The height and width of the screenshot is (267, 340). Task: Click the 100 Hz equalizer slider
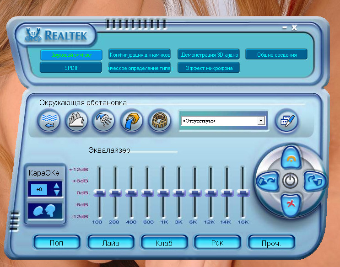99,192
